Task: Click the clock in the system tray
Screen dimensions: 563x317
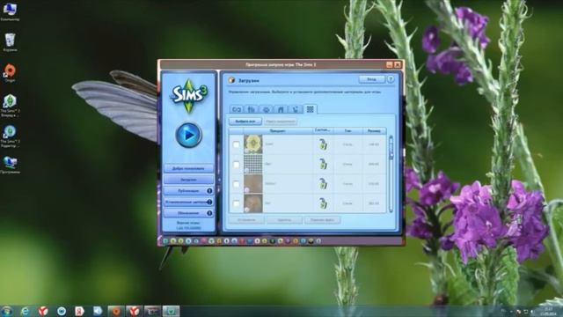Action: coord(548,311)
